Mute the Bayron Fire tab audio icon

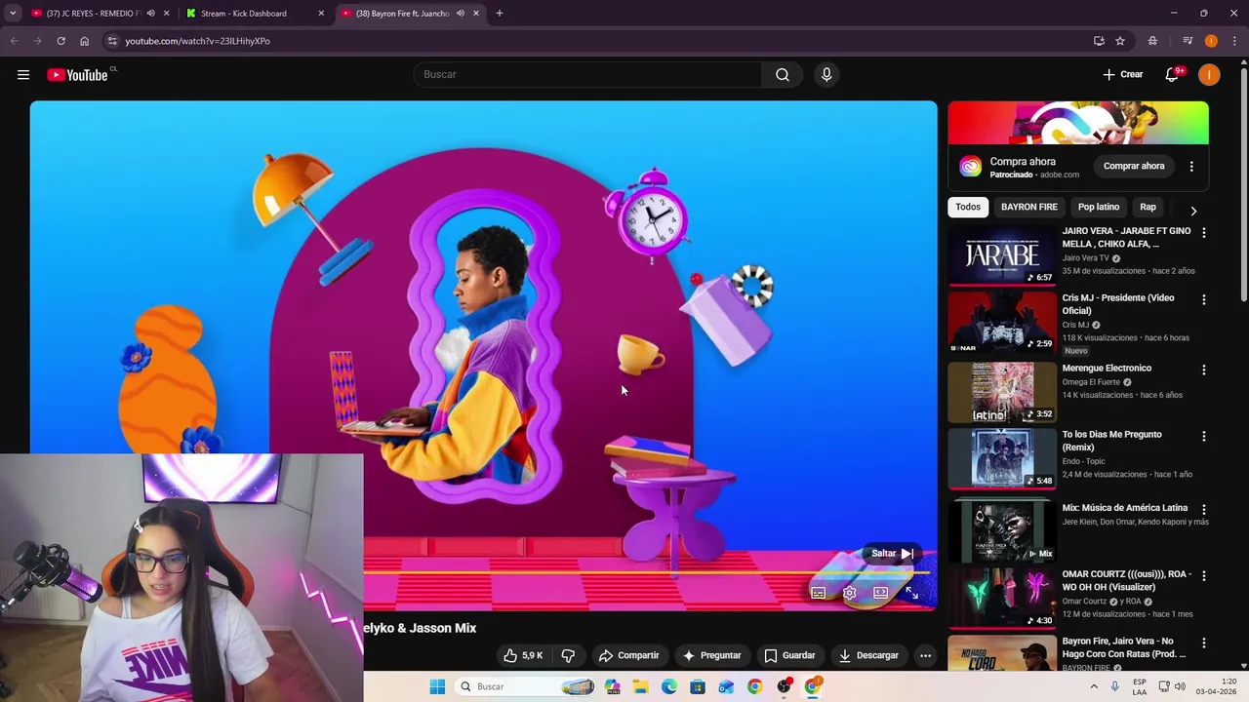460,14
